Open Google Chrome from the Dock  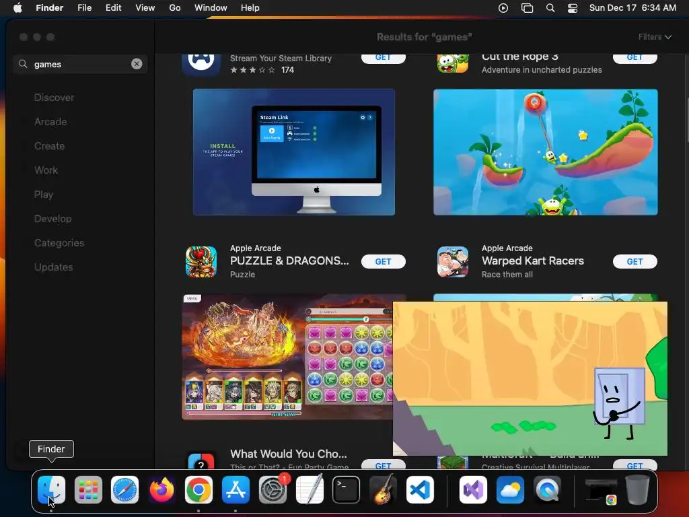point(198,489)
